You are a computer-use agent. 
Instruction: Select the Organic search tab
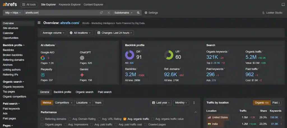click(x=85, y=92)
